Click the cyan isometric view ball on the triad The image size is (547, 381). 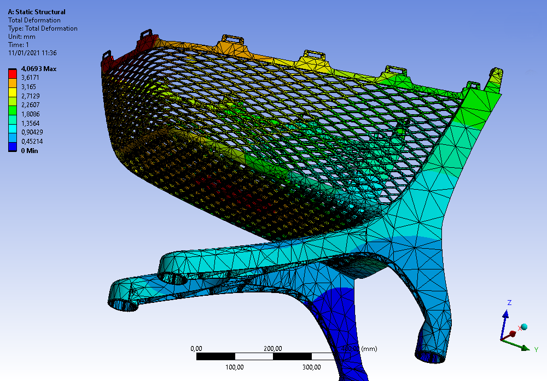click(524, 327)
